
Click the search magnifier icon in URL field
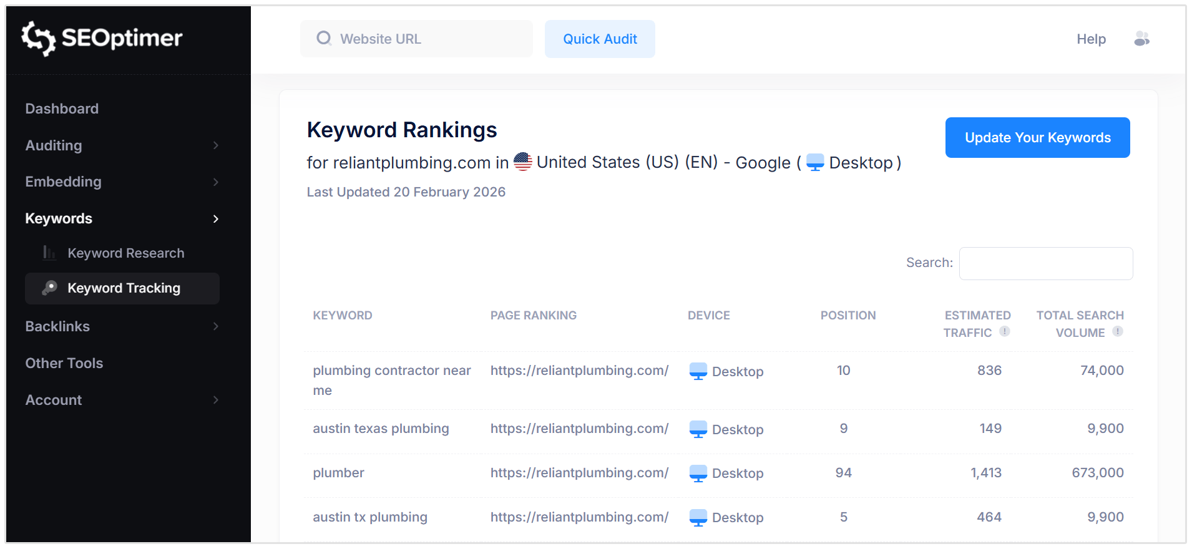click(324, 39)
